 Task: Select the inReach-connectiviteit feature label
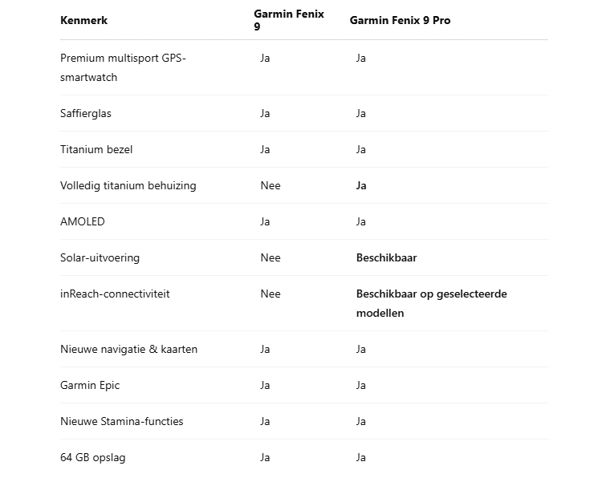(x=115, y=294)
